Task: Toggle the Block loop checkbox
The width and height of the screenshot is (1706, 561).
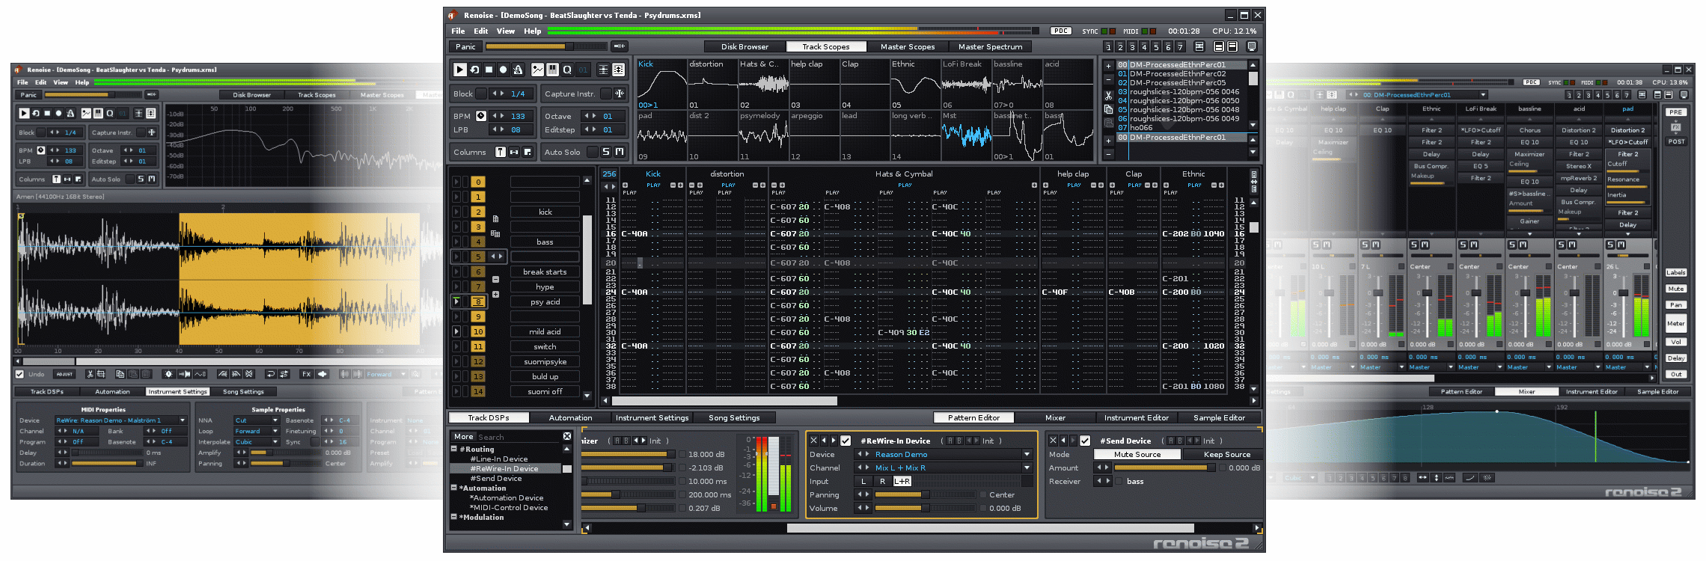Action: coord(482,93)
